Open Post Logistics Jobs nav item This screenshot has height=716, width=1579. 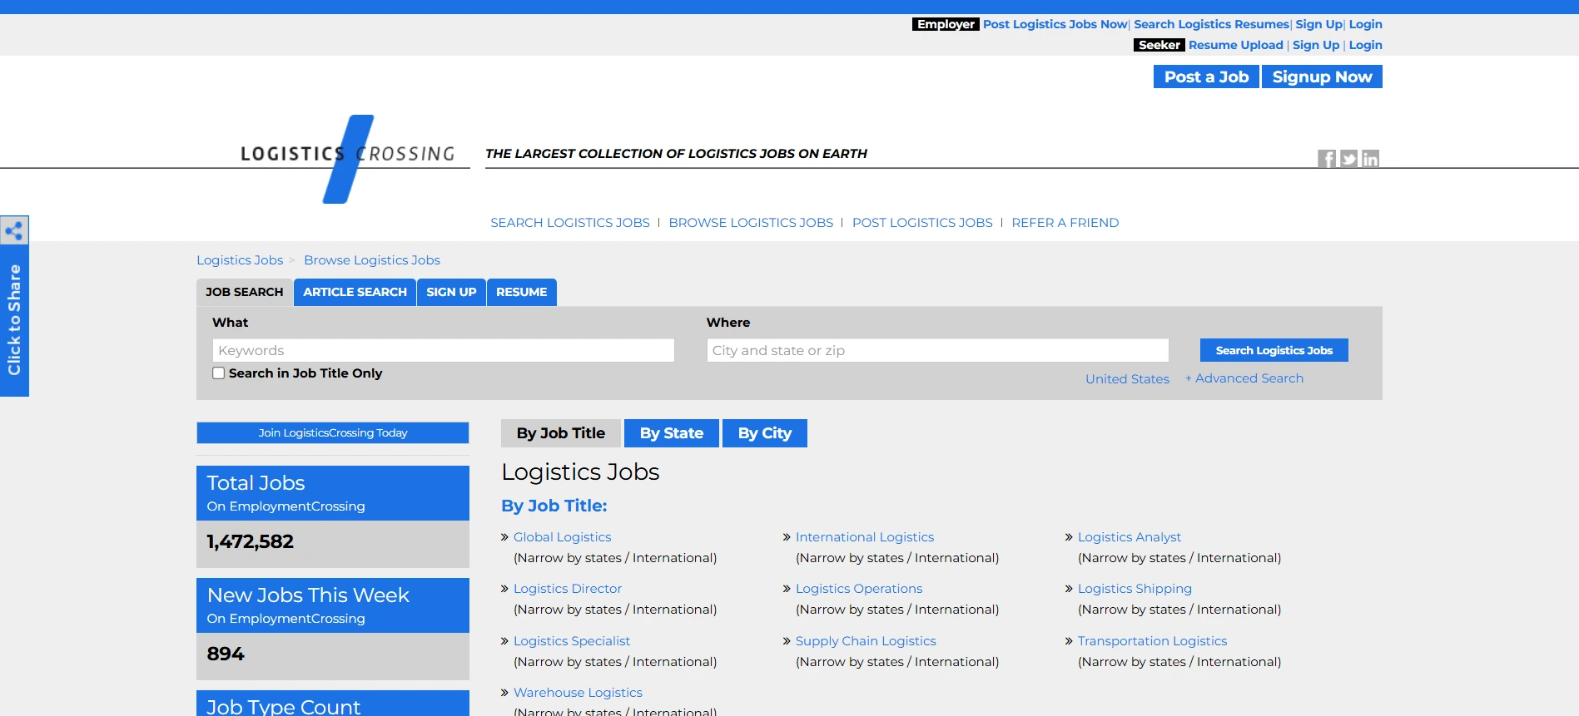922,223
